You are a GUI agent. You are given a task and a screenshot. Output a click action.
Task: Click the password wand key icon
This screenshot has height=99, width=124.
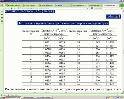point(15,8)
